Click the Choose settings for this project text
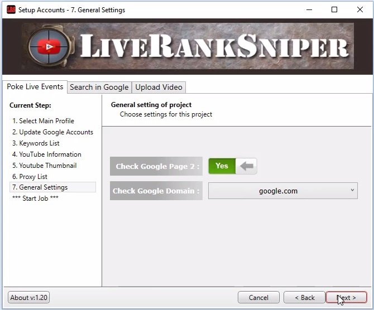 (166, 114)
